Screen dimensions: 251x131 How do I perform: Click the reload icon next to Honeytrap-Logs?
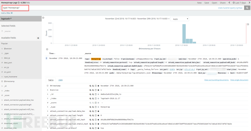(x=19, y=3)
